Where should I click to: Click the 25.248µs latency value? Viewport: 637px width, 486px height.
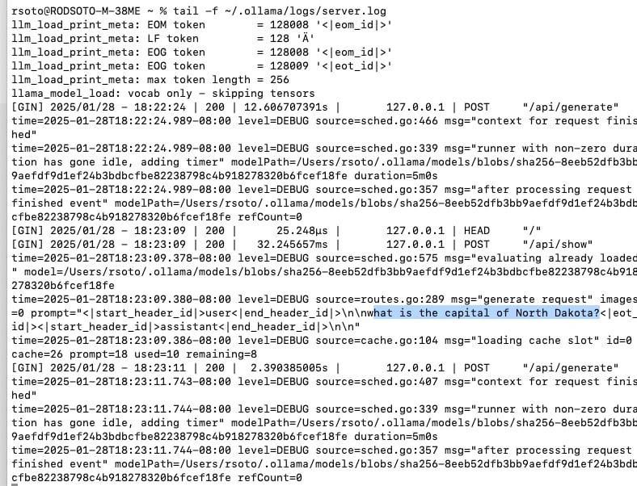click(x=302, y=231)
